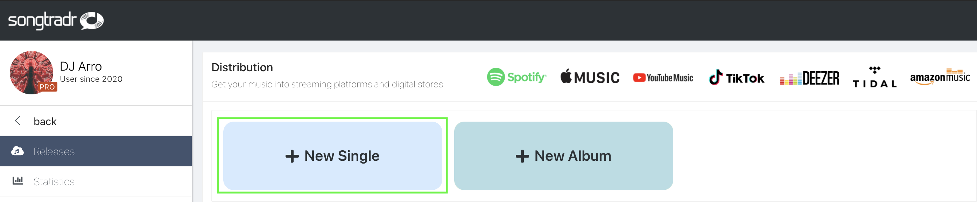Click the plus icon on New Single
Image resolution: width=977 pixels, height=202 pixels.
(x=292, y=156)
